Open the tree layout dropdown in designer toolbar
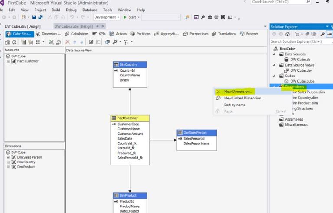This screenshot has width=333, height=213. click(x=132, y=42)
